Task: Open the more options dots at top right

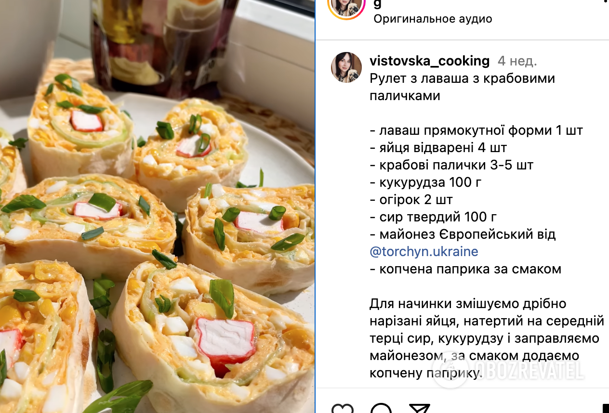Action: (605, 1)
